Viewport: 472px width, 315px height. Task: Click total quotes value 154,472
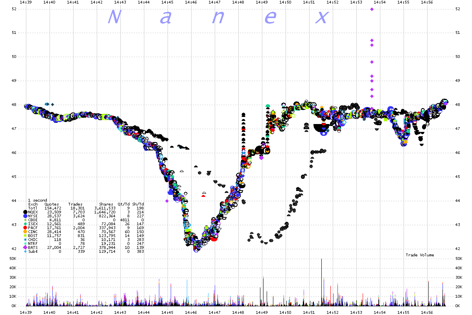pyautogui.click(x=53, y=208)
